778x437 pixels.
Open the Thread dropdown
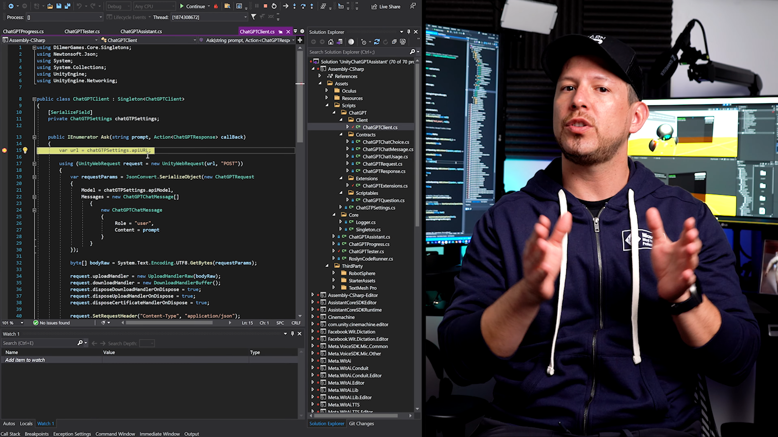point(245,17)
